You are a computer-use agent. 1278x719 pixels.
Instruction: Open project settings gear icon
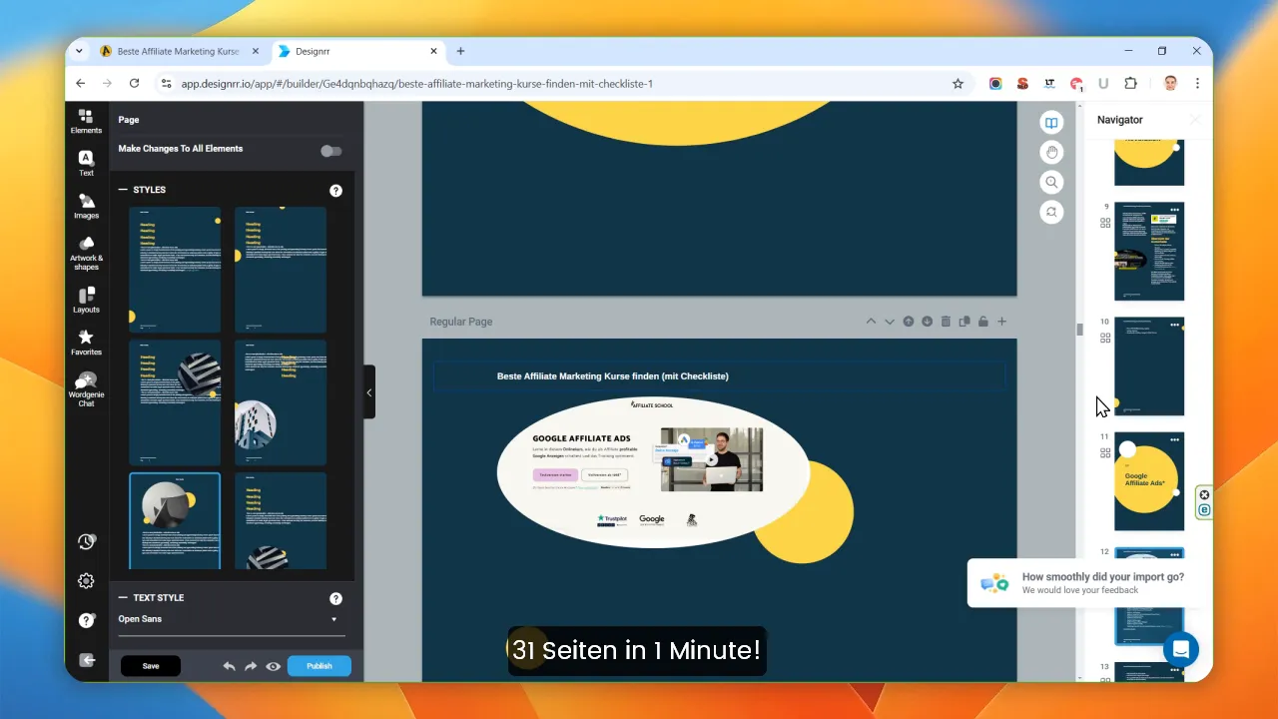[x=86, y=581]
